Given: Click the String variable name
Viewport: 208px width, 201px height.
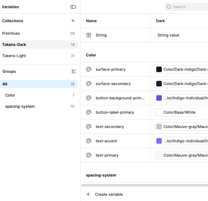Looking at the screenshot, I should (x=101, y=35).
